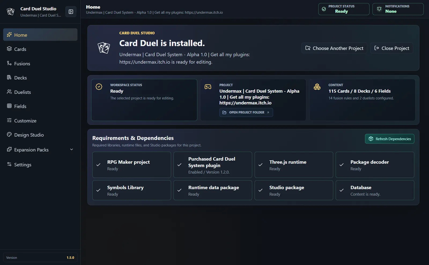This screenshot has width=429, height=265.
Task: Click the checkmark beside Package decoder
Action: point(342,165)
